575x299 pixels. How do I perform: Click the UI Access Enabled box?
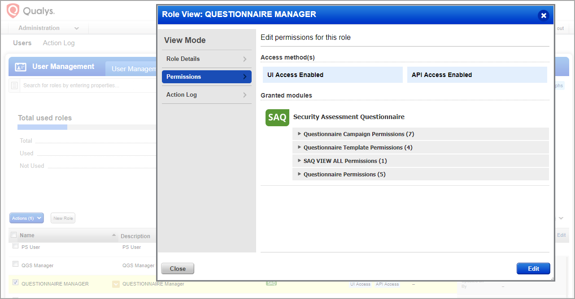333,75
